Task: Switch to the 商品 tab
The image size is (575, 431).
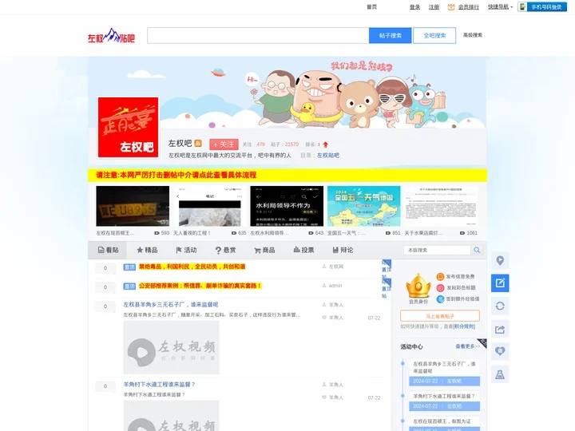Action: [264, 250]
